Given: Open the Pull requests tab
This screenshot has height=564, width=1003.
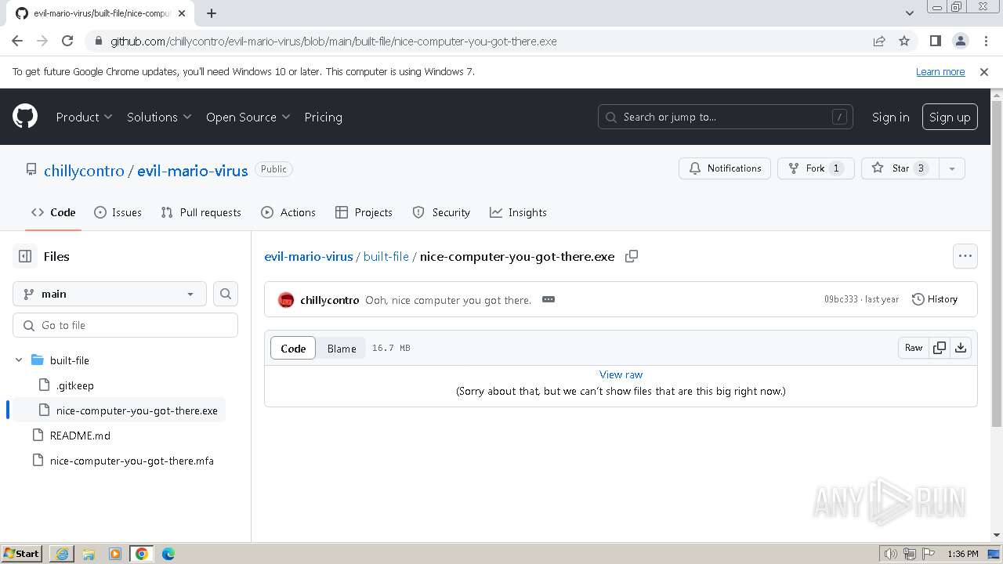Looking at the screenshot, I should (x=201, y=212).
